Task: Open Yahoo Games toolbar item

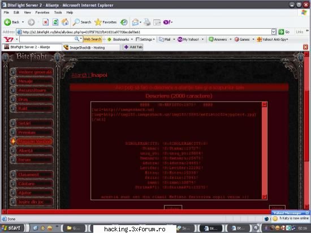Action: coord(242,39)
